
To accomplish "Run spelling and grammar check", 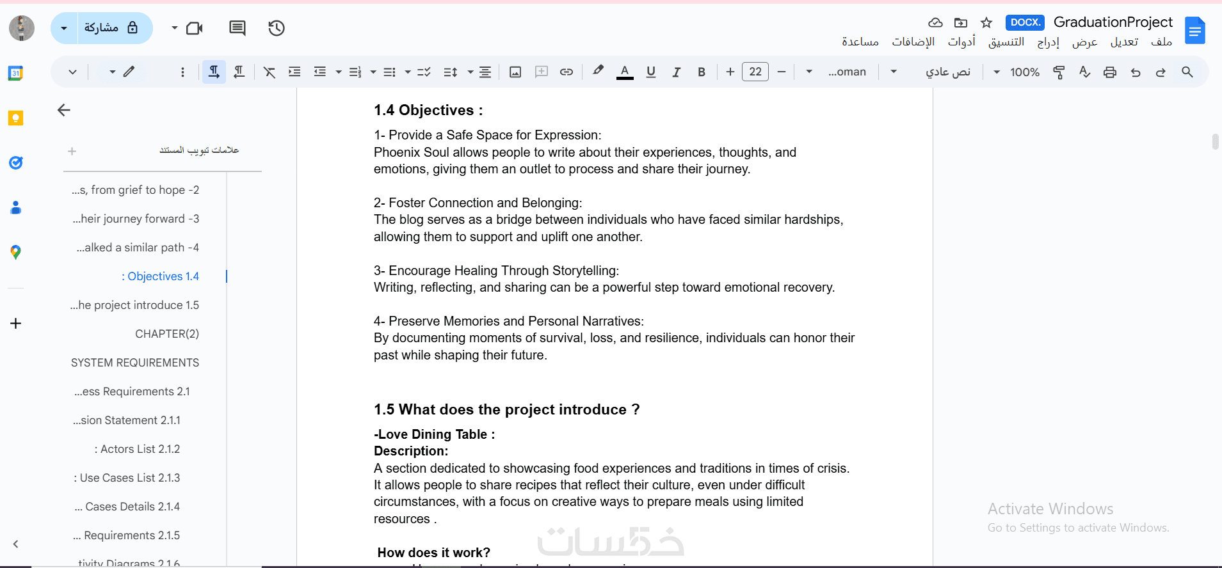I will [1084, 72].
